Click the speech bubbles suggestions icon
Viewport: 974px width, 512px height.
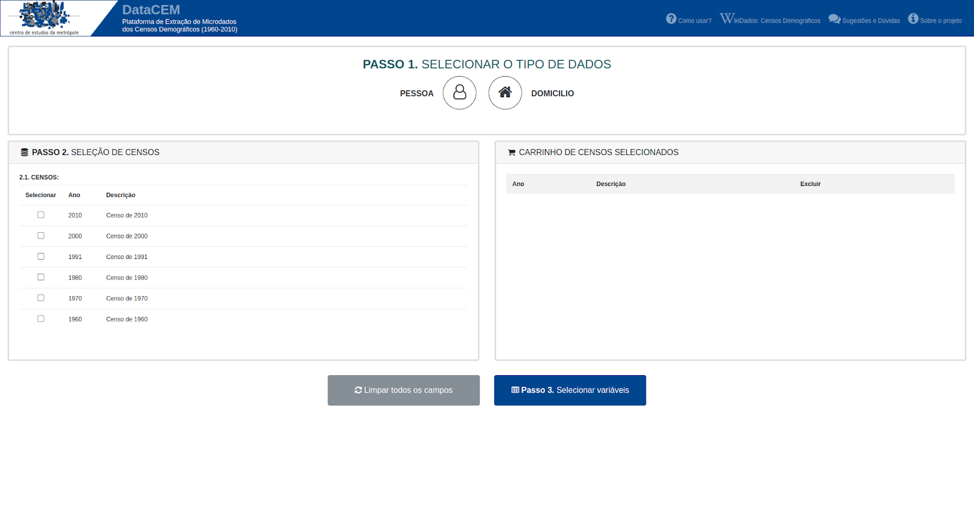pyautogui.click(x=834, y=19)
